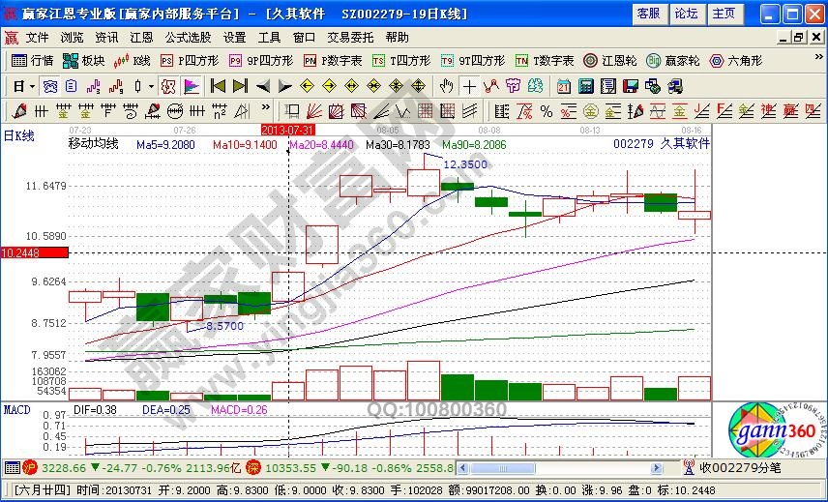
Task: Select the n² tick-mark tool
Action: click(x=220, y=111)
